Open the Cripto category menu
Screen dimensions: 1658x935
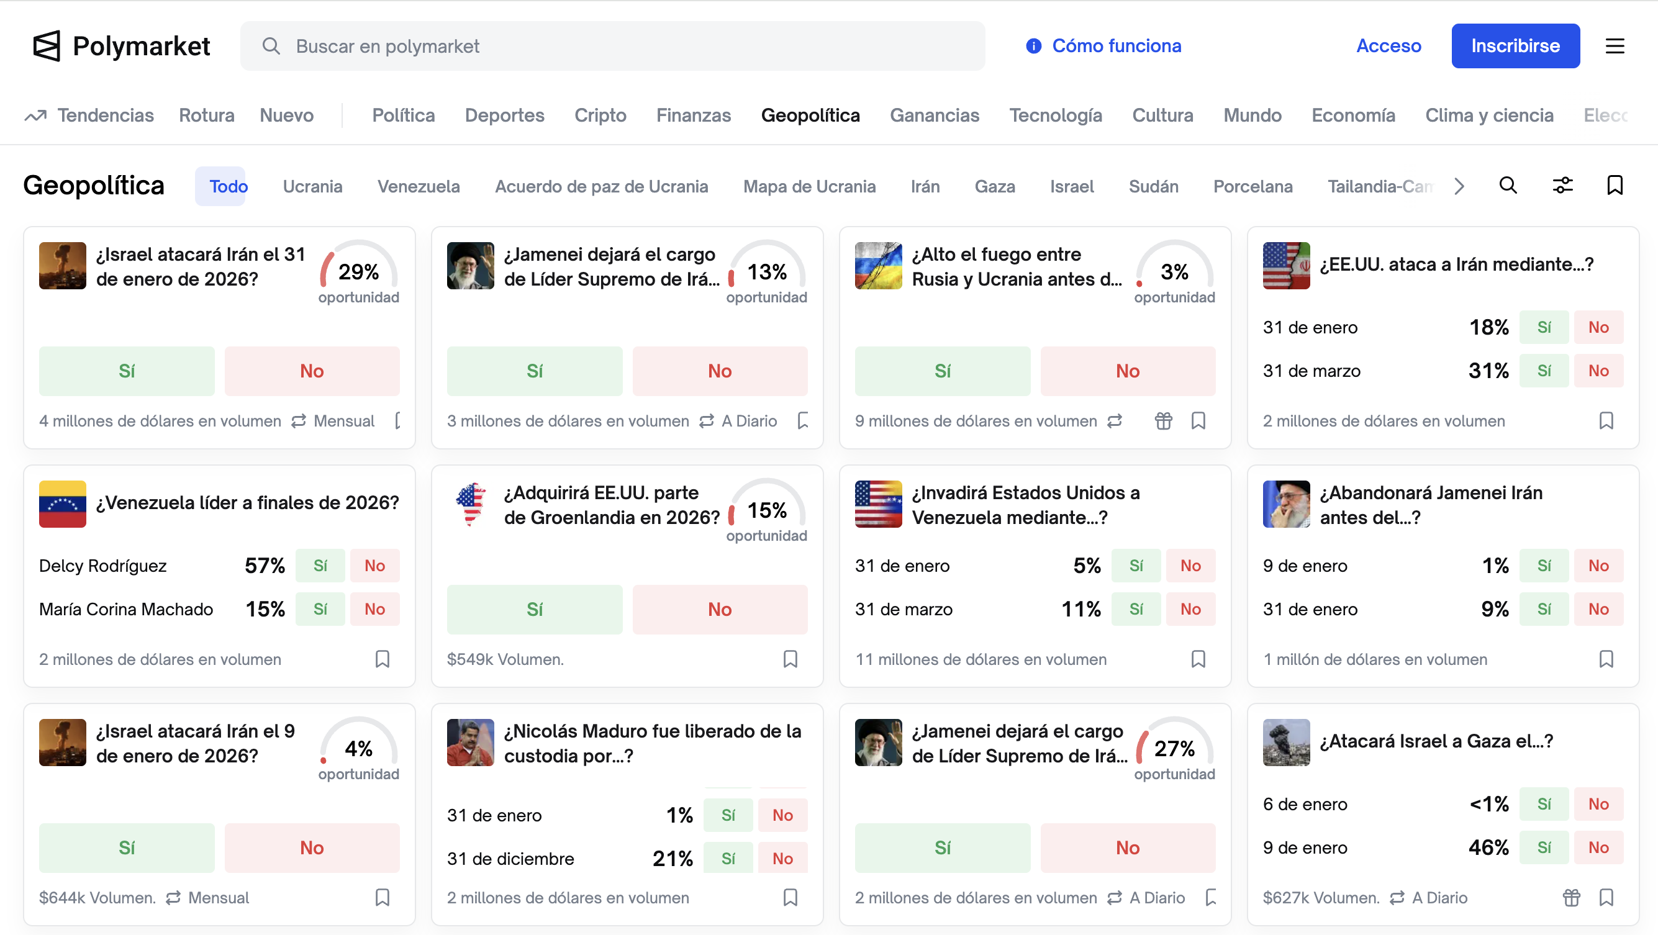[600, 115]
